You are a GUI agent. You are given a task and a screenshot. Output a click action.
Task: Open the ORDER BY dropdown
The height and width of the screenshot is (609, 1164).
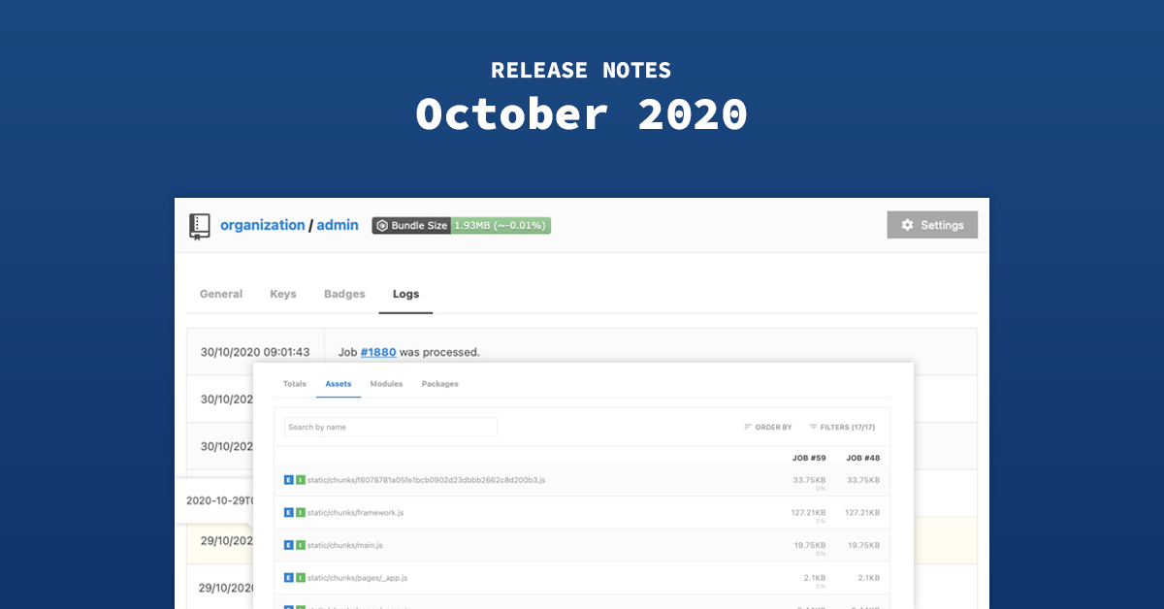(769, 427)
